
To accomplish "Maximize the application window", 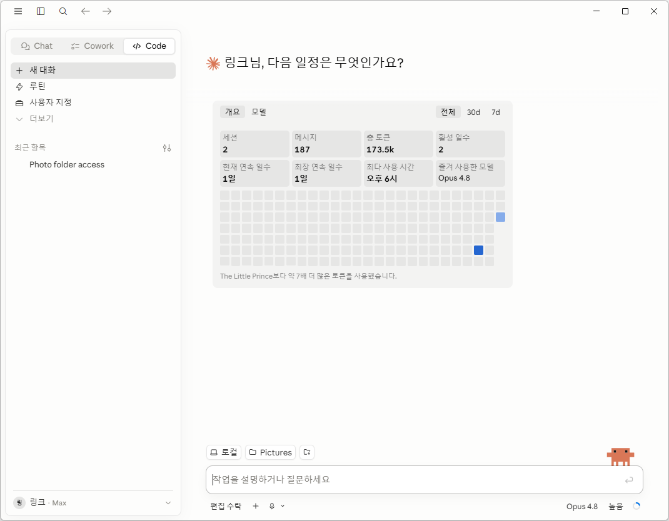I will point(625,11).
